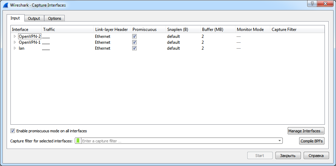This screenshot has height=166, width=336.
Task: Click monitor mode dash in OpenVPN-1 row
Action: (239, 42)
